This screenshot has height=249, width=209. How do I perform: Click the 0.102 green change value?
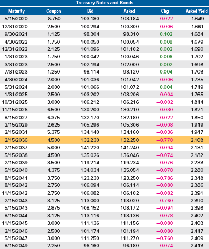point(166,34)
